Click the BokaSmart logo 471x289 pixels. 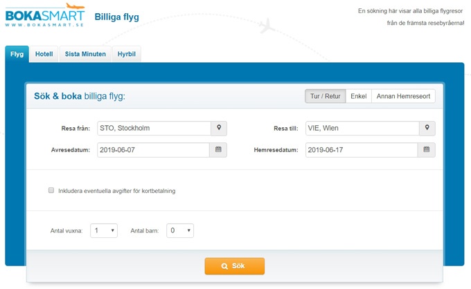tap(45, 15)
